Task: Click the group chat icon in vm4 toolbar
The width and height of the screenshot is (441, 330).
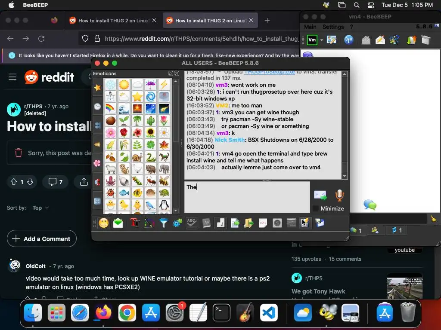Action: click(x=394, y=40)
